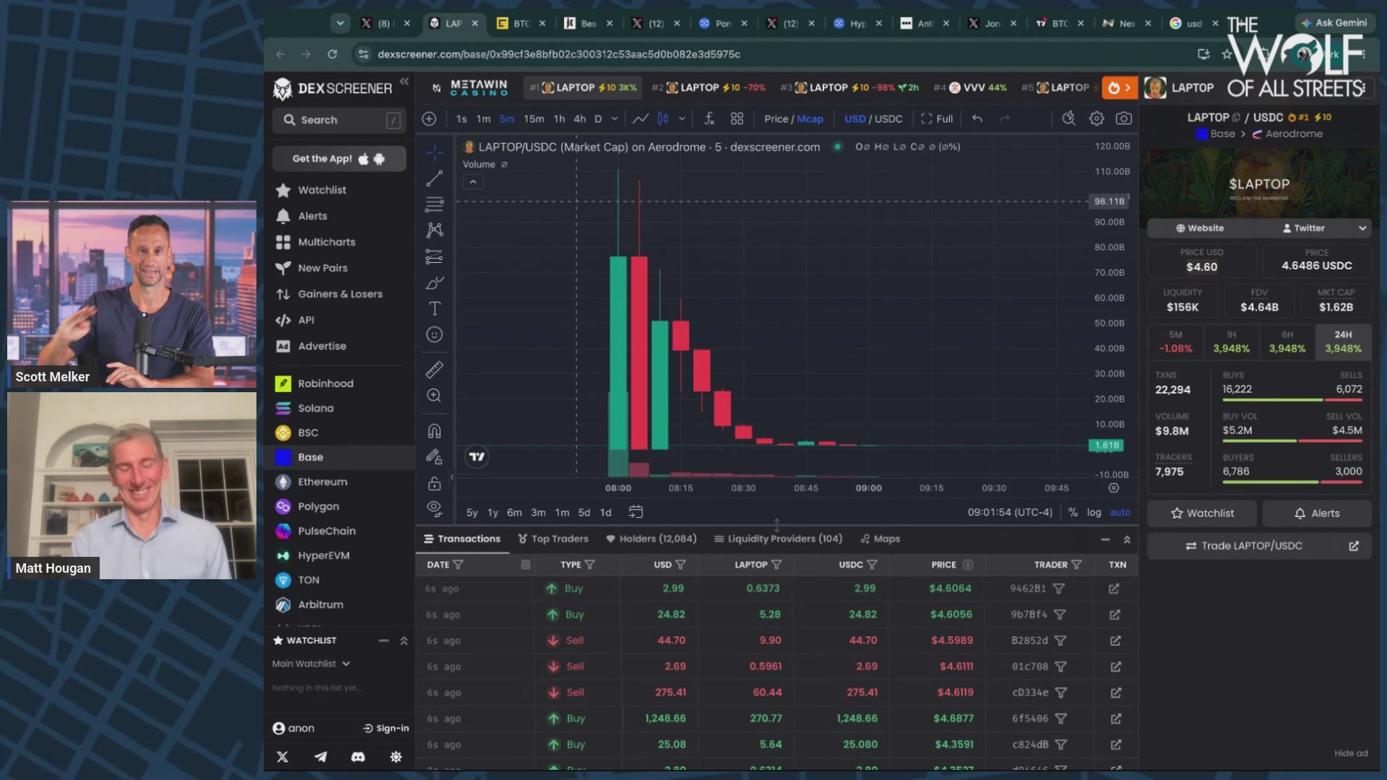The width and height of the screenshot is (1387, 780).
Task: Expand the timeframe dropdown arrow
Action: click(x=615, y=119)
